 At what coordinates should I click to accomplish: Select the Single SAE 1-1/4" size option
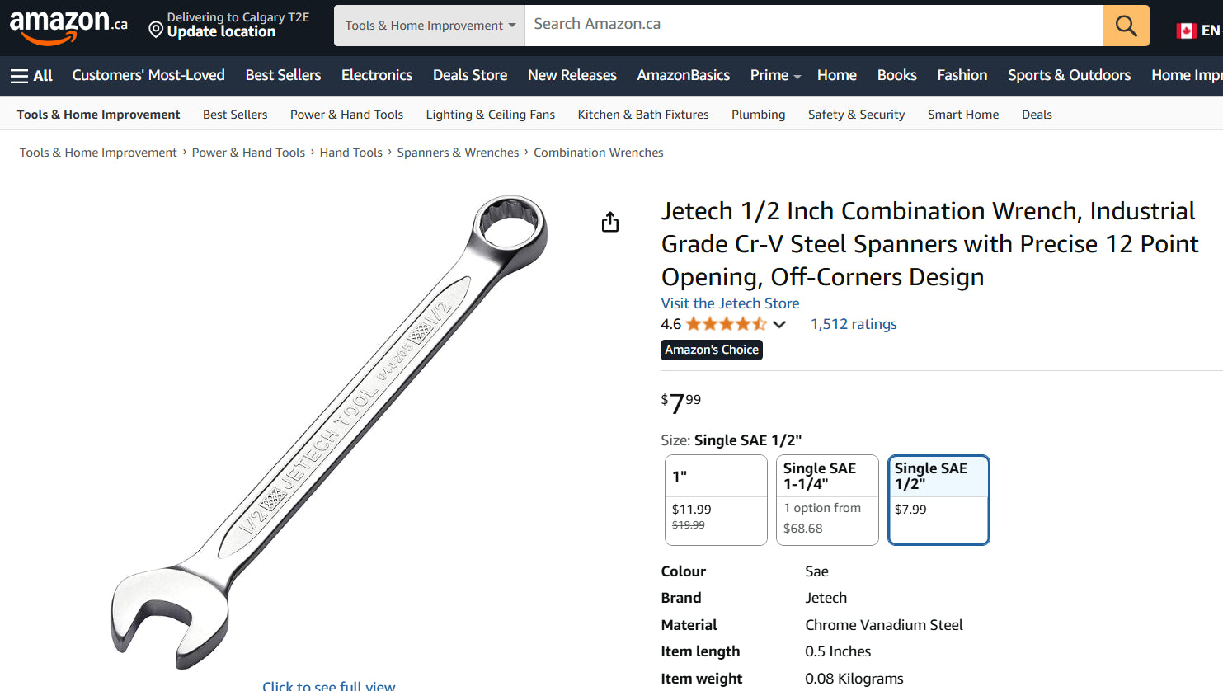[x=827, y=500]
